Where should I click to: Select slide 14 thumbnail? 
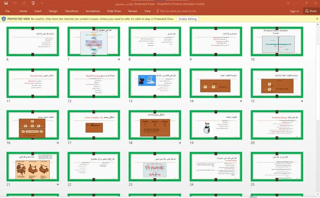coord(216,83)
